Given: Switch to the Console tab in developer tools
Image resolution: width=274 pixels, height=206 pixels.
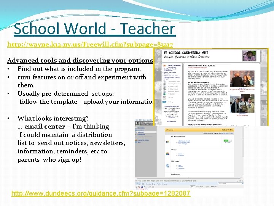Looking at the screenshot, I should coord(148,184).
